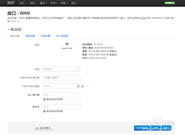The width and height of the screenshot is (185, 135).
Task: Open the 系统 menu
Action: 33,3
